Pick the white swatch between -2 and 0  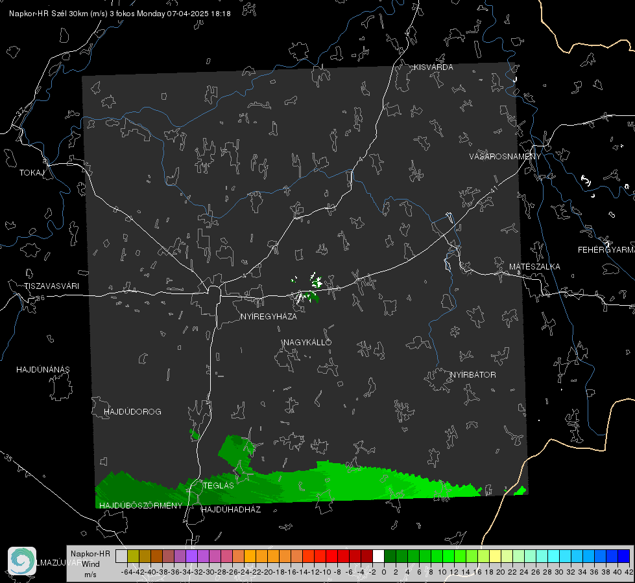(x=378, y=556)
